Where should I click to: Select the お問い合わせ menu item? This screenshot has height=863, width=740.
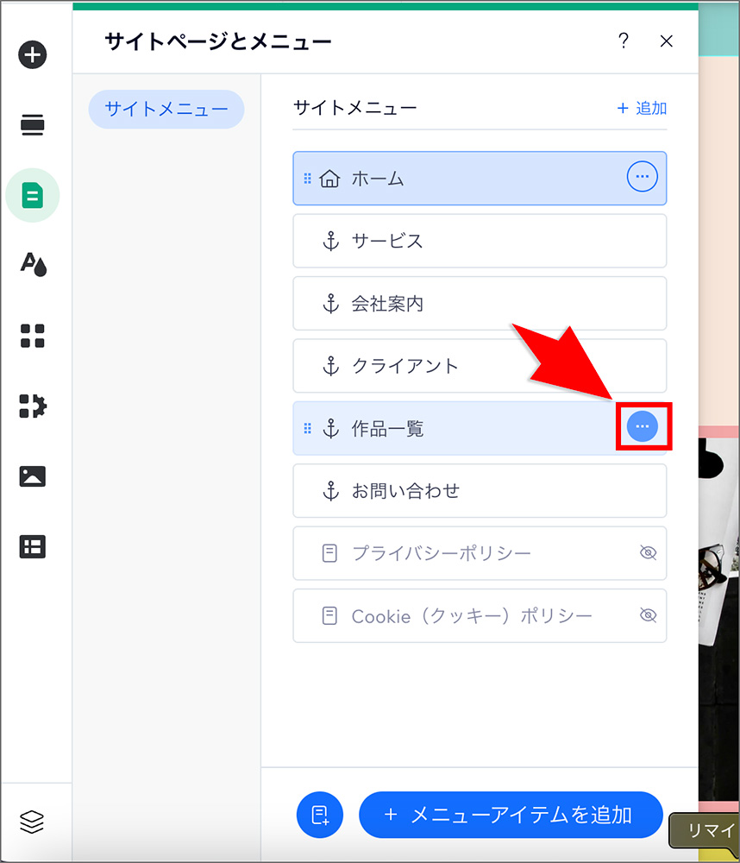coord(480,491)
